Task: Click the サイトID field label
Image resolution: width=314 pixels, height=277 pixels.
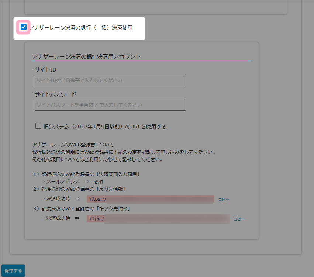Action: [x=45, y=70]
